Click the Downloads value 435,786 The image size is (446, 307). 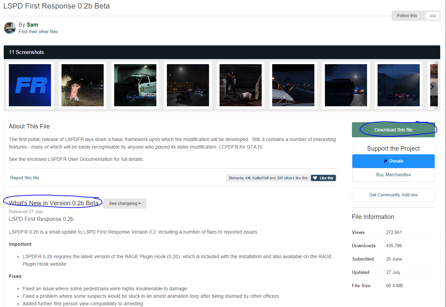pos(394,246)
